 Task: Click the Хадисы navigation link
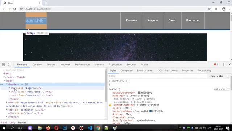tap(153, 20)
